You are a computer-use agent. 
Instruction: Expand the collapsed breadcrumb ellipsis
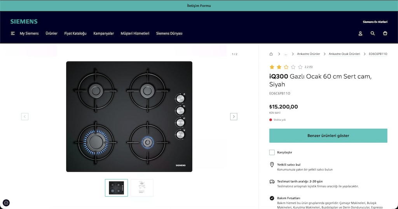tap(286, 54)
